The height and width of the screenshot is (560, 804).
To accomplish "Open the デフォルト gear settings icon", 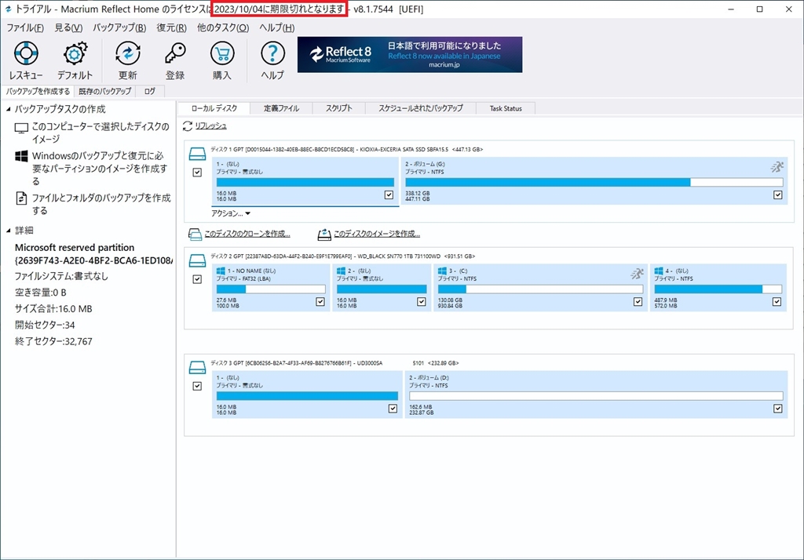I will click(75, 54).
